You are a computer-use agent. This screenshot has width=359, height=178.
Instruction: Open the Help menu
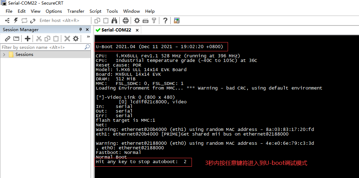pyautogui.click(x=150, y=11)
